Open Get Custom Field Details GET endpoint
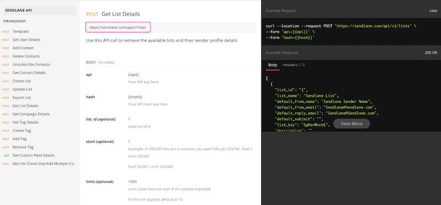This screenshot has height=205, width=441. click(x=34, y=156)
